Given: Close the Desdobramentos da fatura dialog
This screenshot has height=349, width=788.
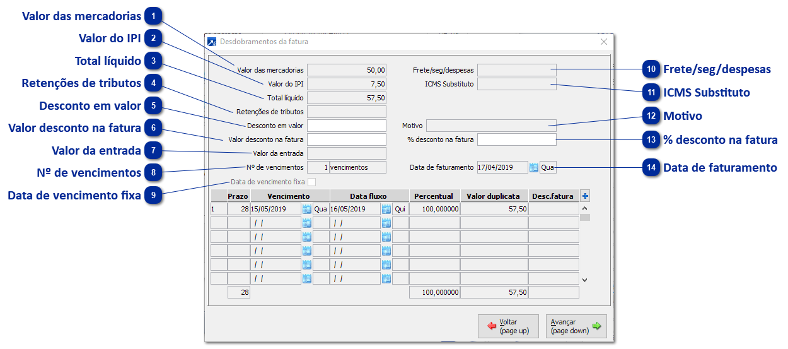Looking at the screenshot, I should 604,42.
